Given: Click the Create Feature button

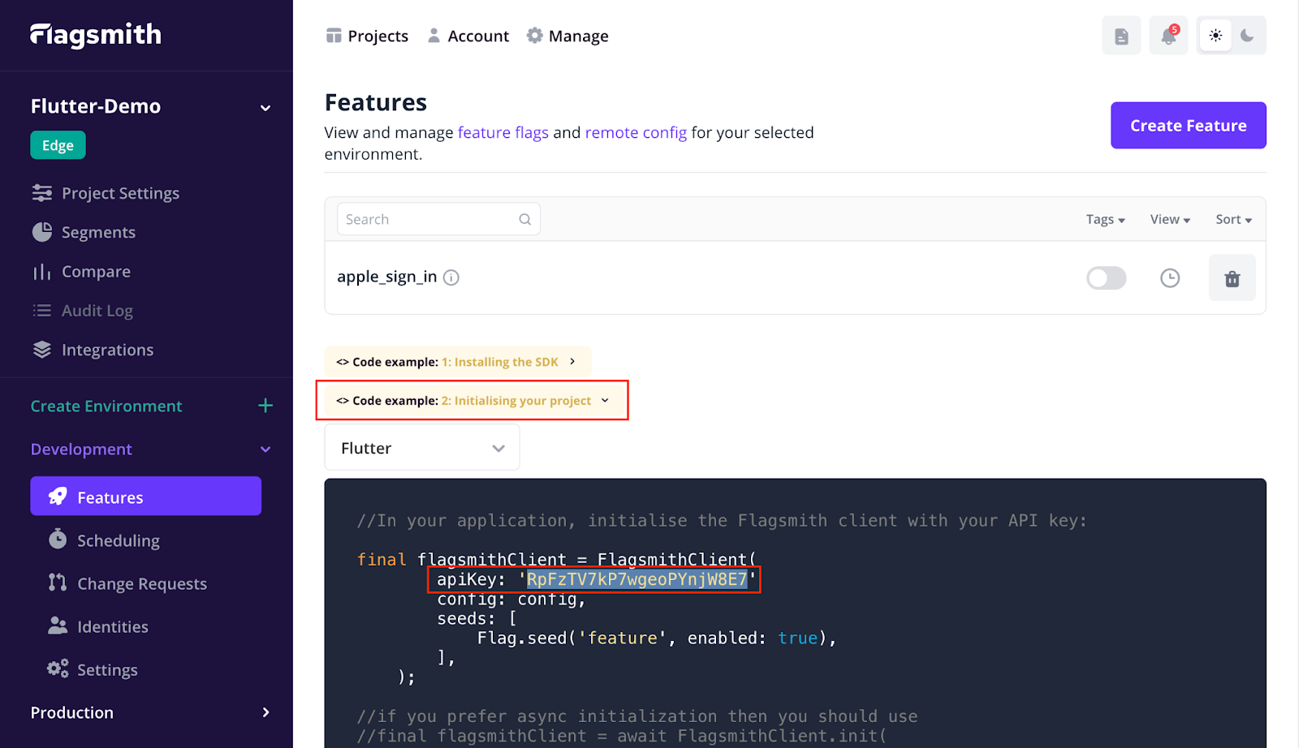Looking at the screenshot, I should pos(1189,125).
